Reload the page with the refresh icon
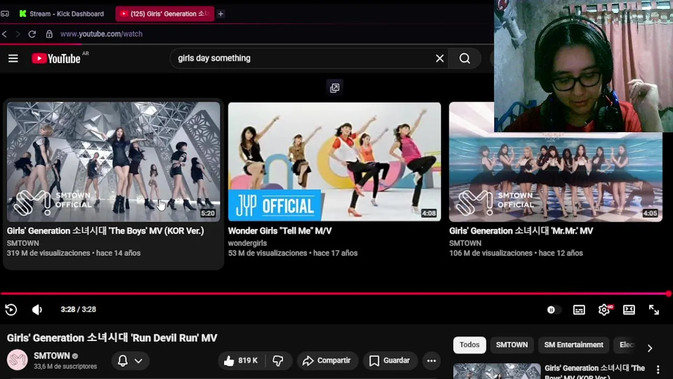The height and width of the screenshot is (379, 673). click(32, 34)
